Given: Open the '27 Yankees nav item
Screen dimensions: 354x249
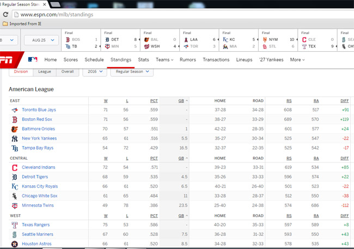Looking at the screenshot, I should 271,59.
